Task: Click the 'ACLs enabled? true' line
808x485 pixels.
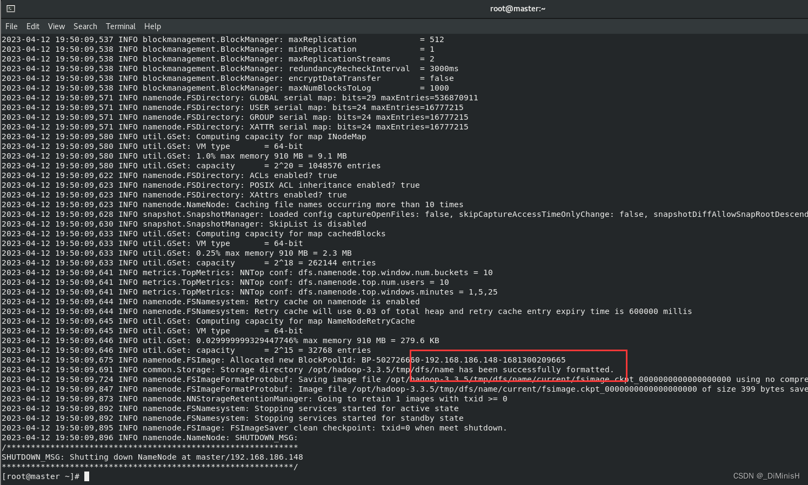Action: (169, 175)
